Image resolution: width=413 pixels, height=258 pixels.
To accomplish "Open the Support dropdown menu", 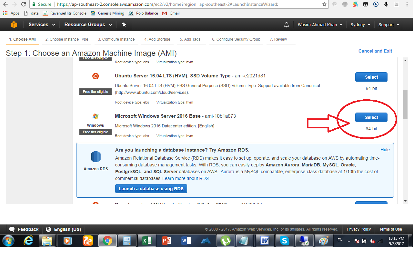I will 389,25.
